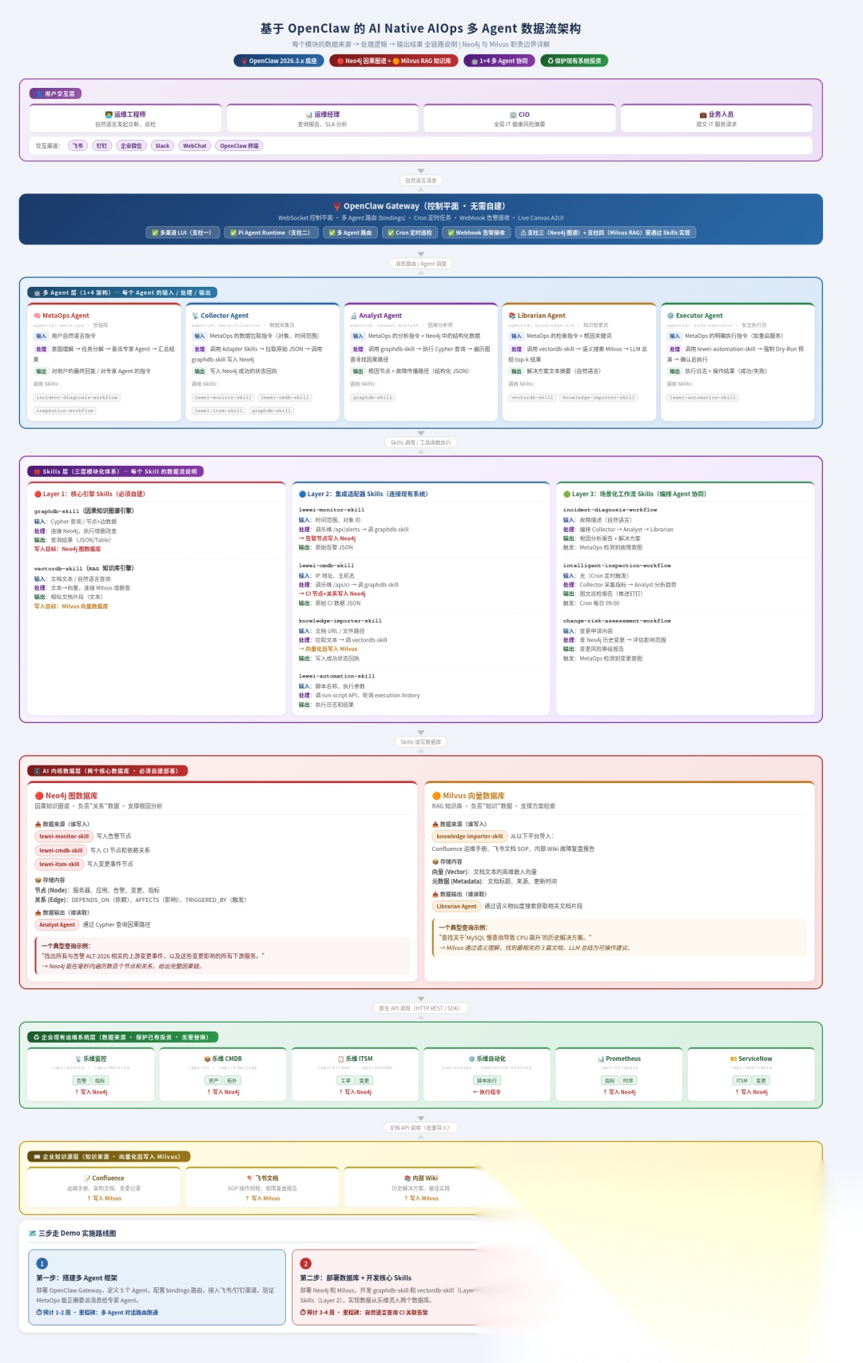The image size is (863, 1363).
Task: Click the red dot of Layer 1 核心引擎 Skills
Action: coord(38,495)
